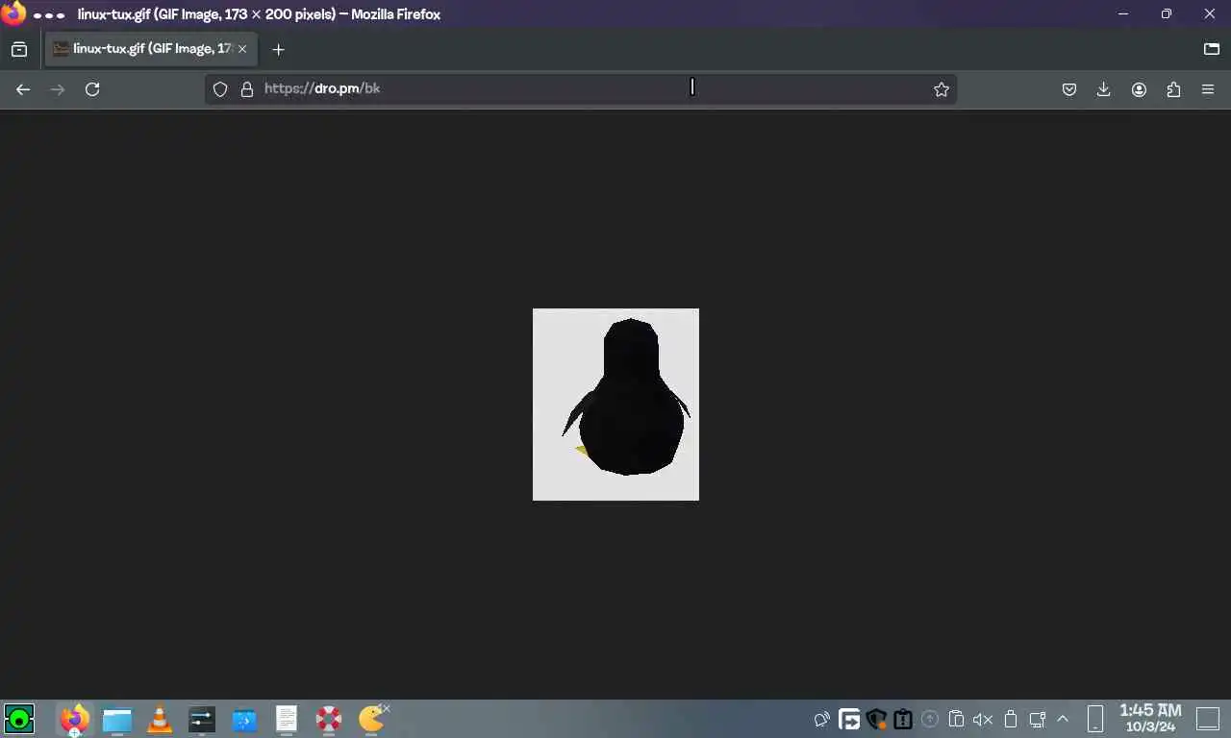The width and height of the screenshot is (1231, 738).
Task: List all tabs button in tab bar
Action: (1212, 49)
